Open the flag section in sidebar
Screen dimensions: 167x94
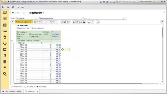(x=5, y=68)
